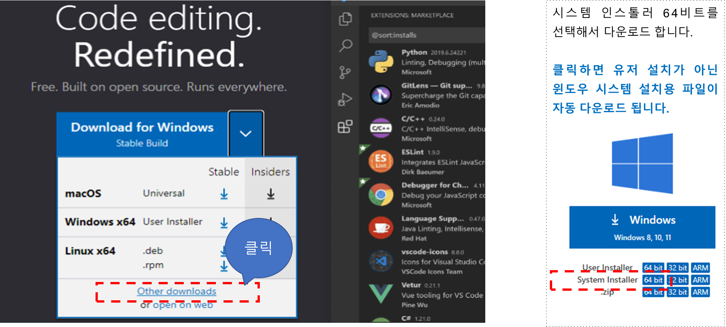The image size is (726, 327).
Task: Follow the open on web link
Action: coord(183,305)
